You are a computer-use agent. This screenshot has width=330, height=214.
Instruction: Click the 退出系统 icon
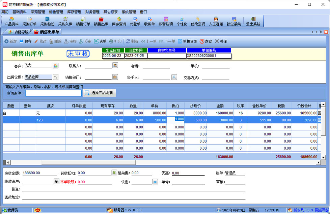click(x=253, y=21)
